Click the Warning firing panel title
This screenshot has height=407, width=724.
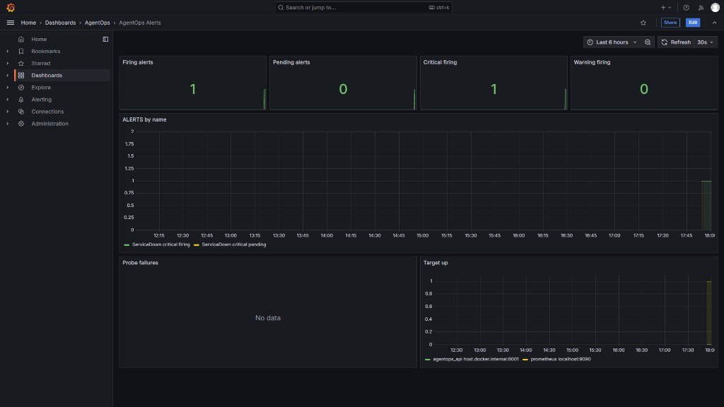[x=592, y=62]
